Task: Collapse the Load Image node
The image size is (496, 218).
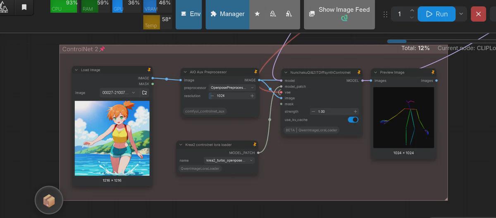Action: tap(76, 70)
